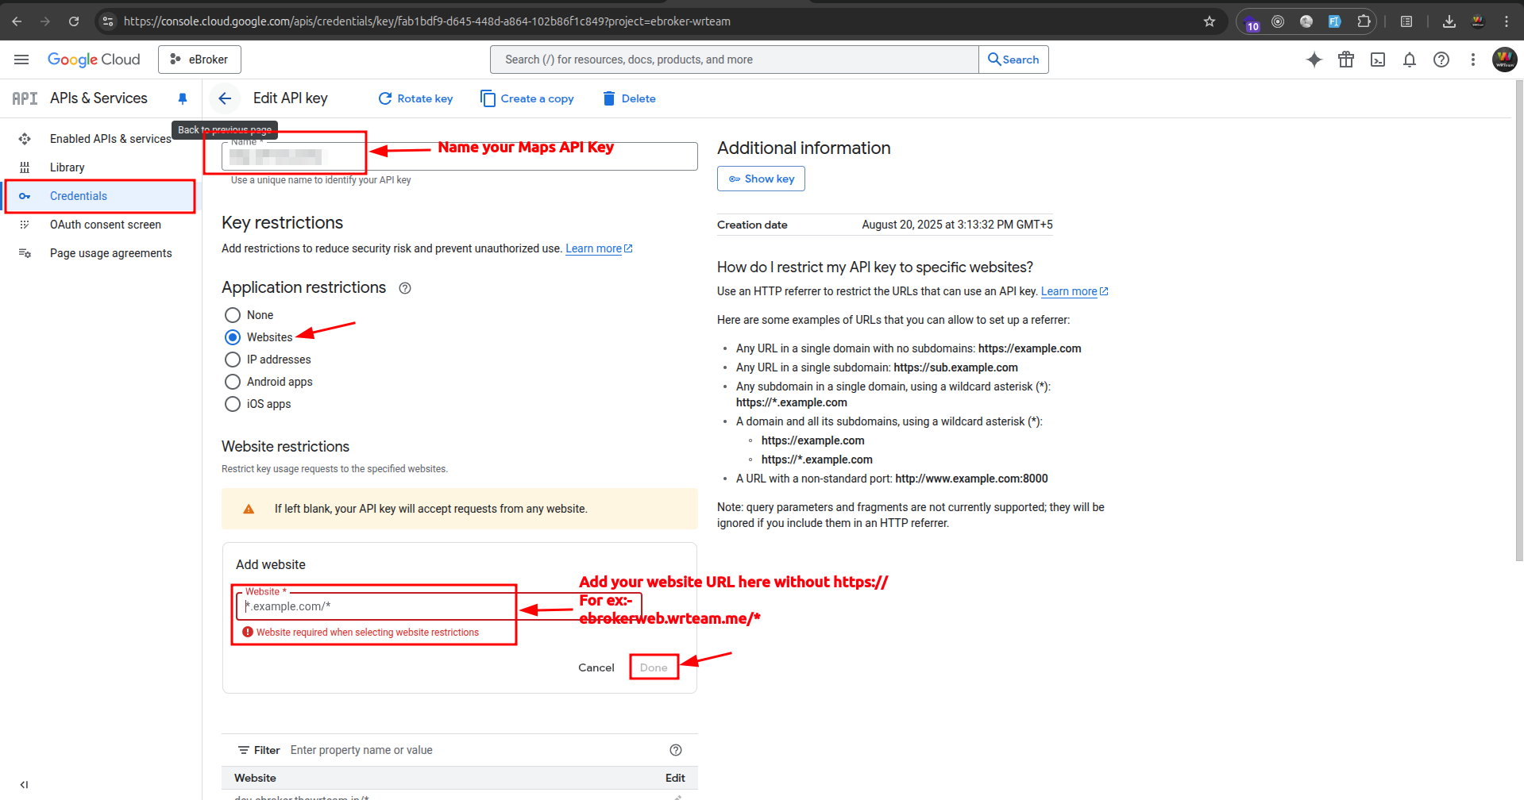Screen dimensions: 1524x800
Task: Click the Website input field
Action: (373, 606)
